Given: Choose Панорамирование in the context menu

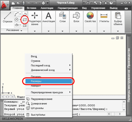Looking at the screenshot, I should click(49, 99).
